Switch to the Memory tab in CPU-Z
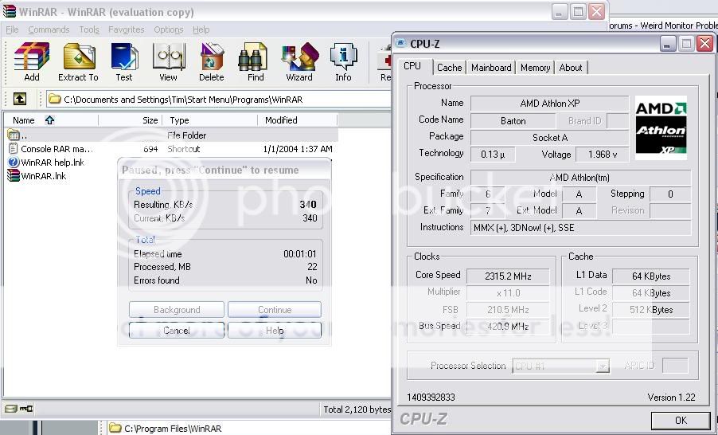The image size is (718, 435). pos(535,68)
